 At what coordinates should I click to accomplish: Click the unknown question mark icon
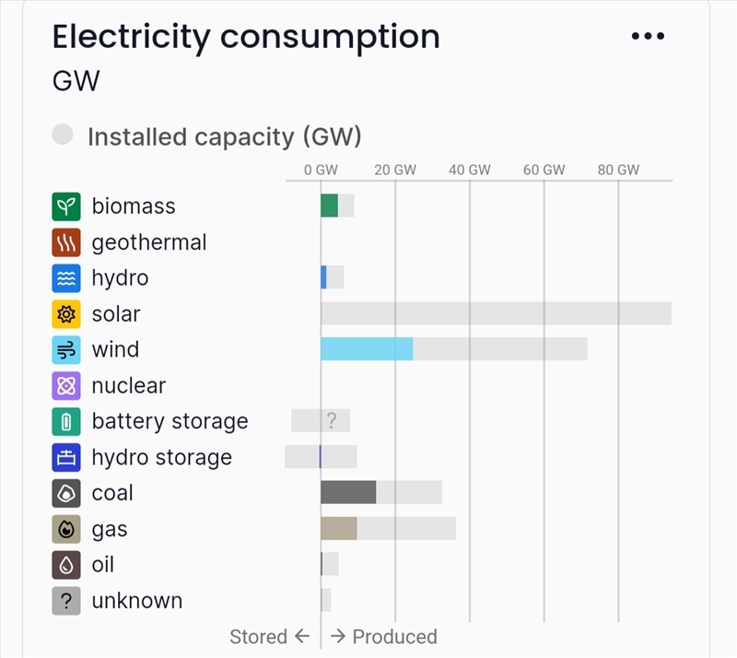pos(66,601)
